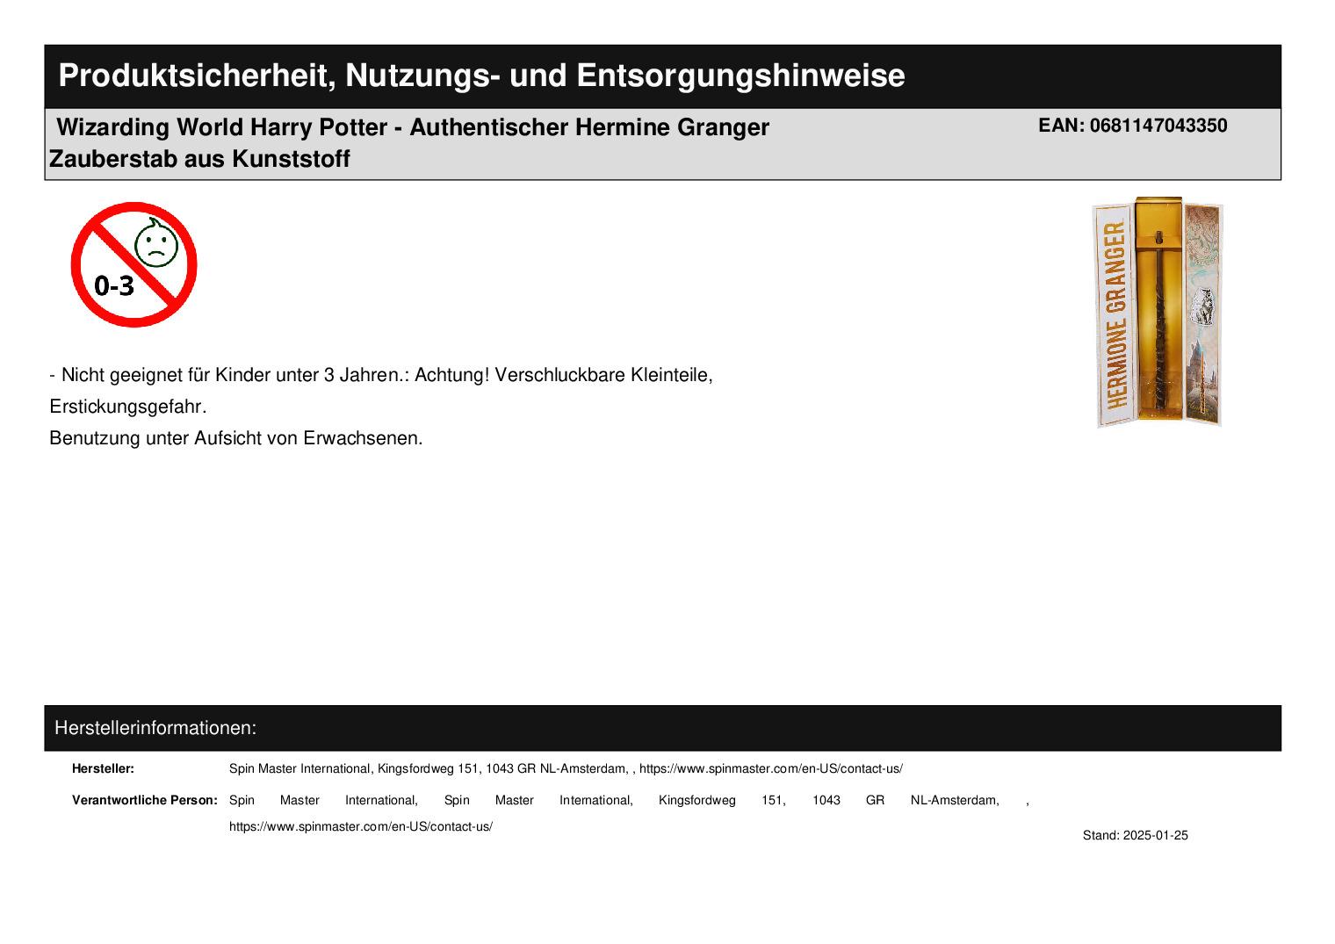
Task: Click the "Erstickungsgefahr." text line
Action: coord(128,407)
